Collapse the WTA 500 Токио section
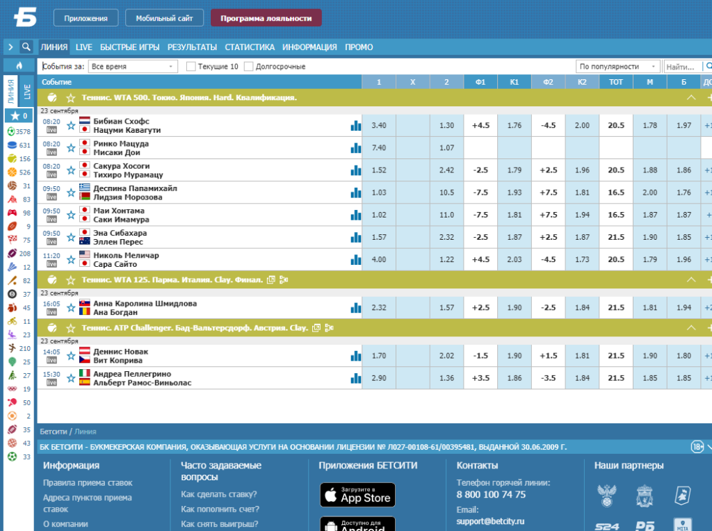 pos(691,97)
